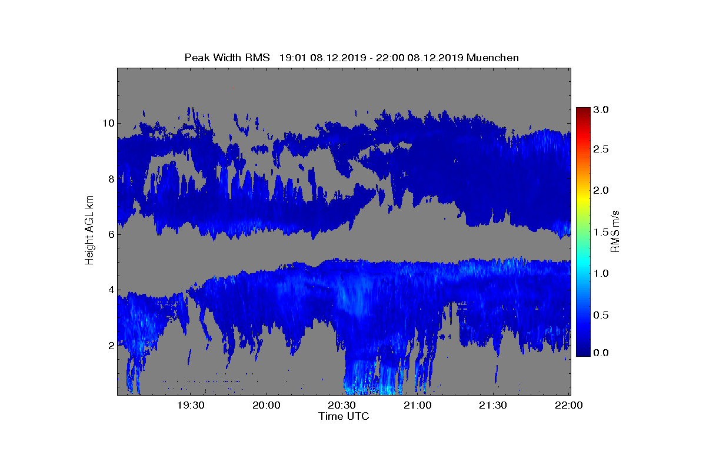
Task: Click the 21:00 time tick label
Action: point(418,405)
